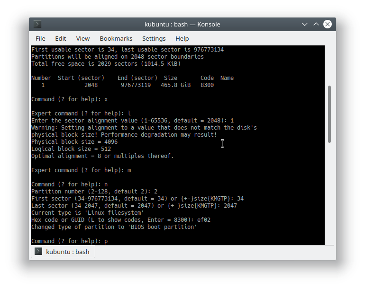Maximize the Konsole window
365x289 pixels.
pyautogui.click(x=316, y=24)
